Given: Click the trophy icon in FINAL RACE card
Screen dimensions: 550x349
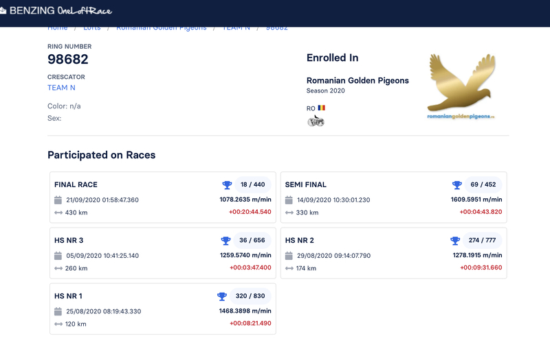Looking at the screenshot, I should [227, 185].
